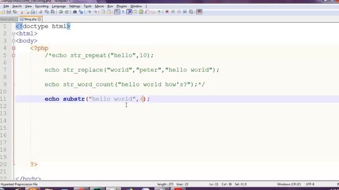Click the Zoom In toolbar icon
This screenshot has height=190, width=339.
pos(89,12)
